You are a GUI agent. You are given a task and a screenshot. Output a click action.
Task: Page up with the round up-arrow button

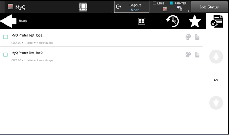pos(216,57)
